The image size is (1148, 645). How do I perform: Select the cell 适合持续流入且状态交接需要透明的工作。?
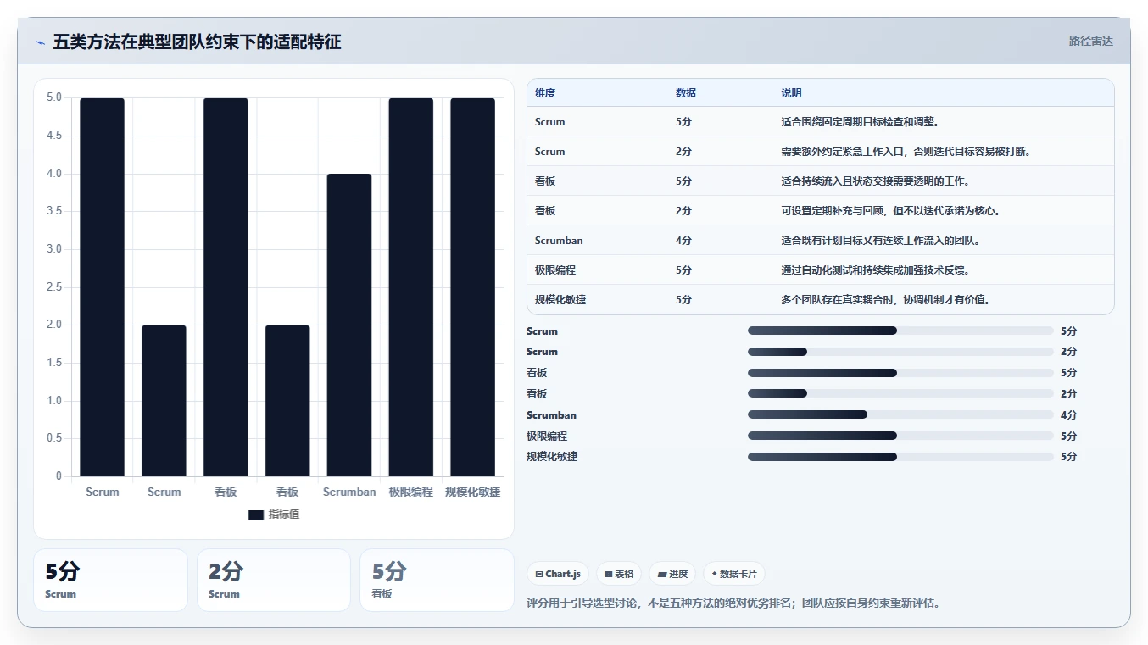pos(875,181)
